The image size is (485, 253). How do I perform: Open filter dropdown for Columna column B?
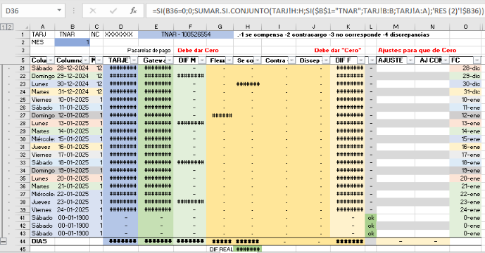(x=86, y=60)
